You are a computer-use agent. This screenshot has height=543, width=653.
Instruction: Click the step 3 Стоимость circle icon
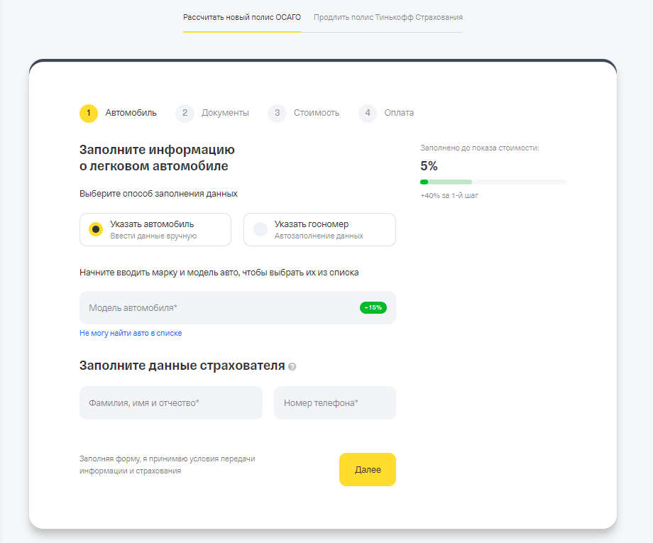click(276, 113)
